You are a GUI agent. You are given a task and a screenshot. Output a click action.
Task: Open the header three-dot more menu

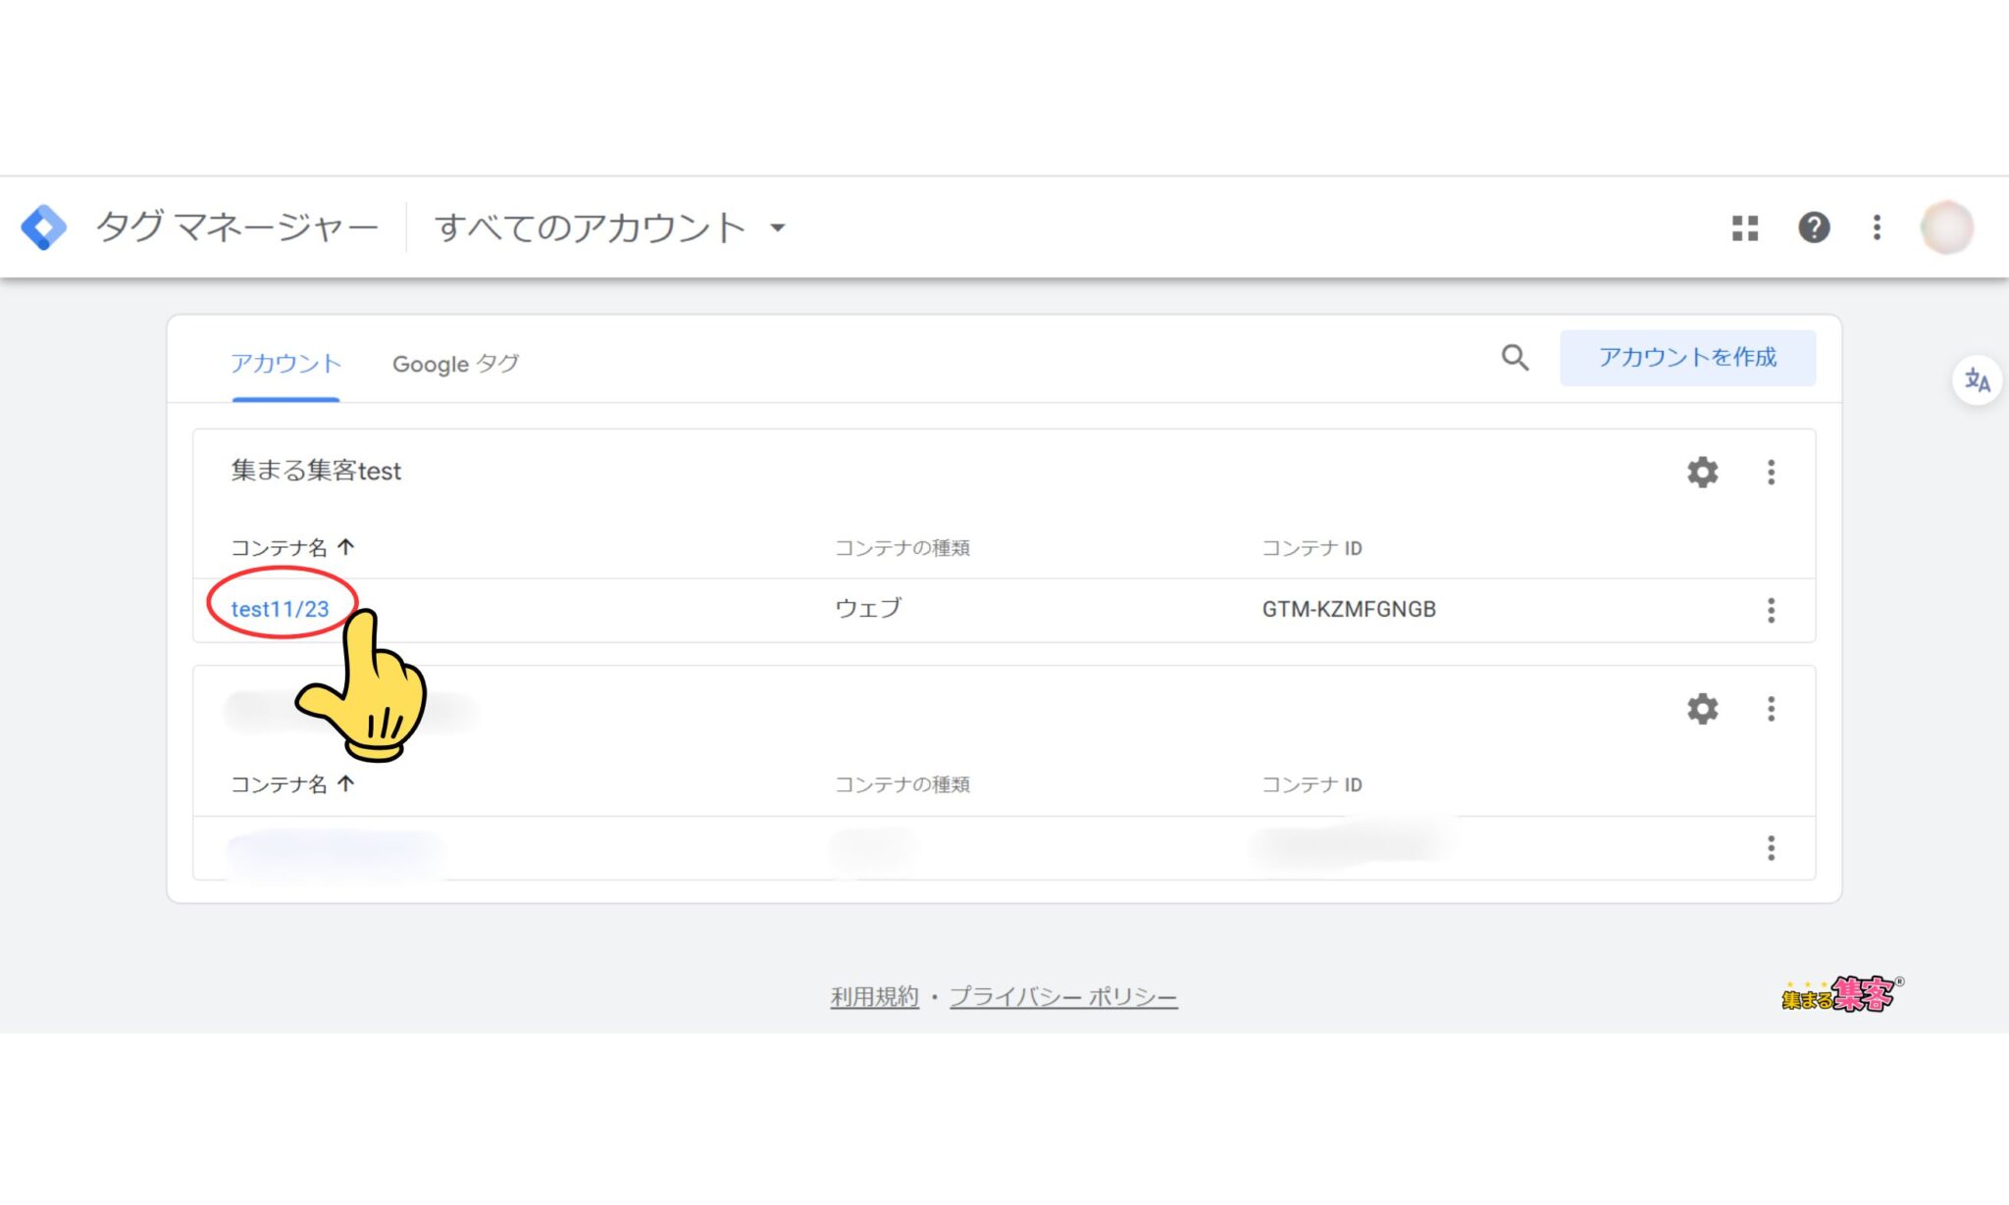click(1877, 227)
